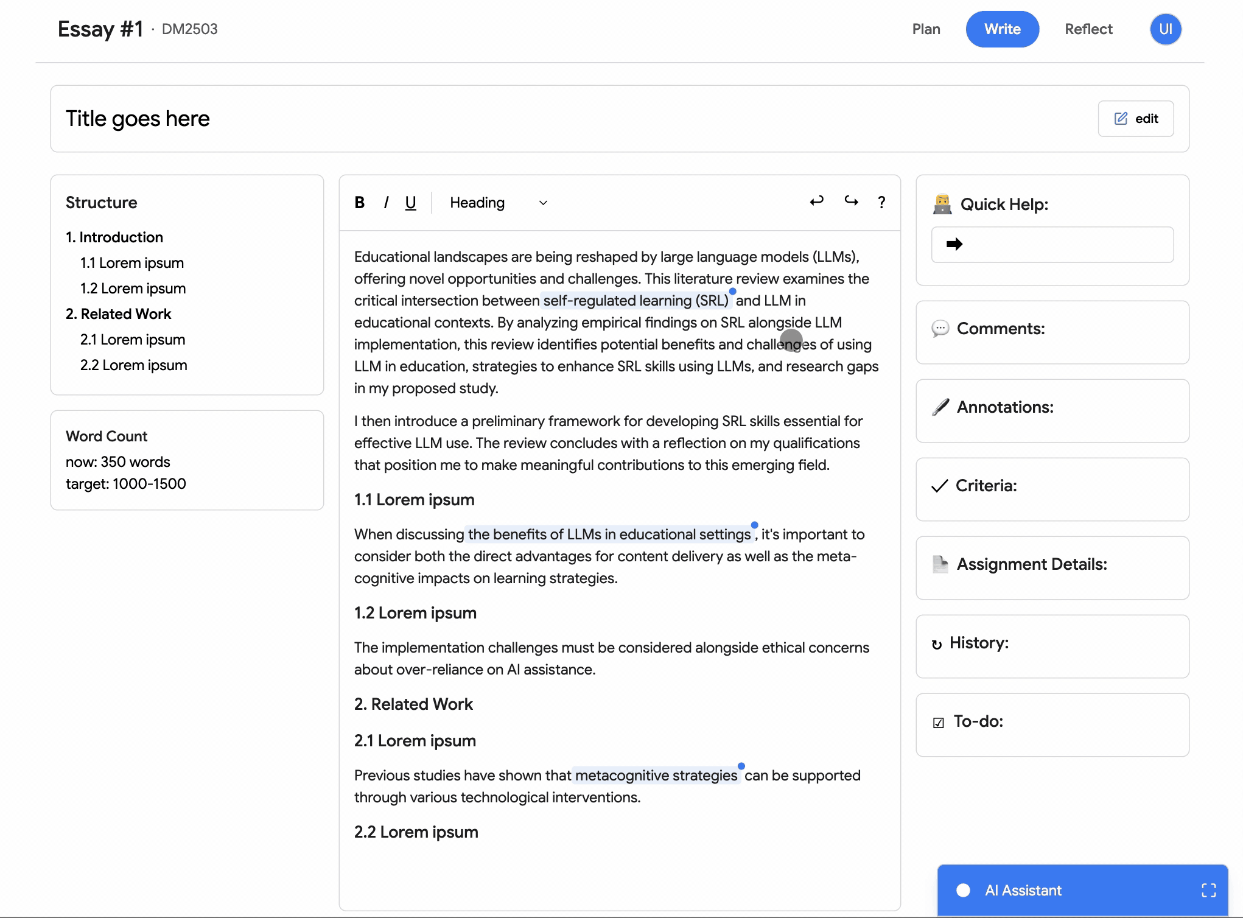This screenshot has width=1243, height=918.
Task: Open editor help question mark
Action: 881,202
